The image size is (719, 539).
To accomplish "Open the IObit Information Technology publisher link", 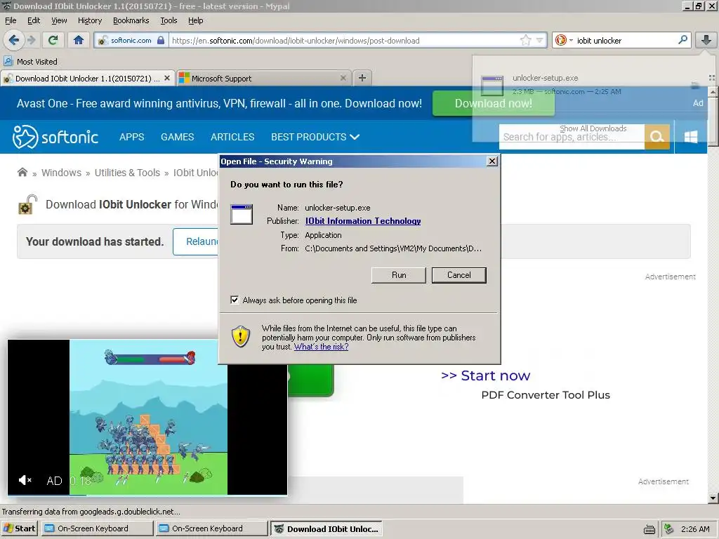I will coord(363,221).
